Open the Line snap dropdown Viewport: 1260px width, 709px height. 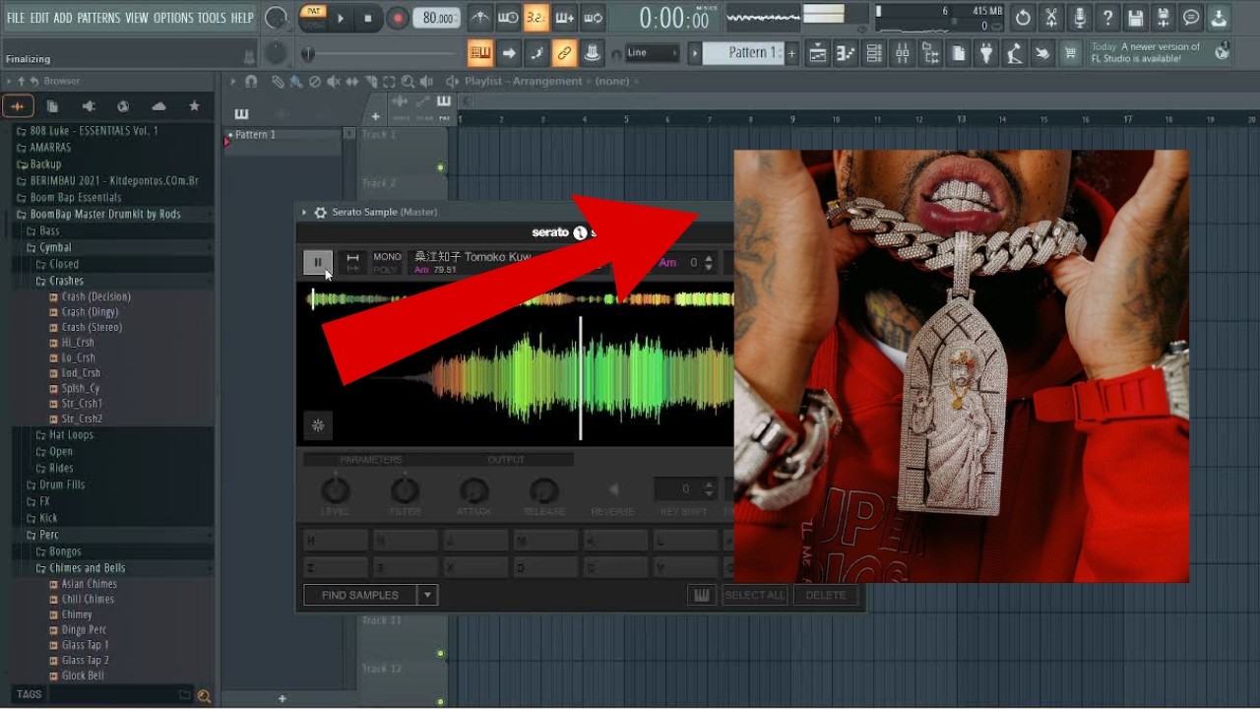pyautogui.click(x=652, y=52)
